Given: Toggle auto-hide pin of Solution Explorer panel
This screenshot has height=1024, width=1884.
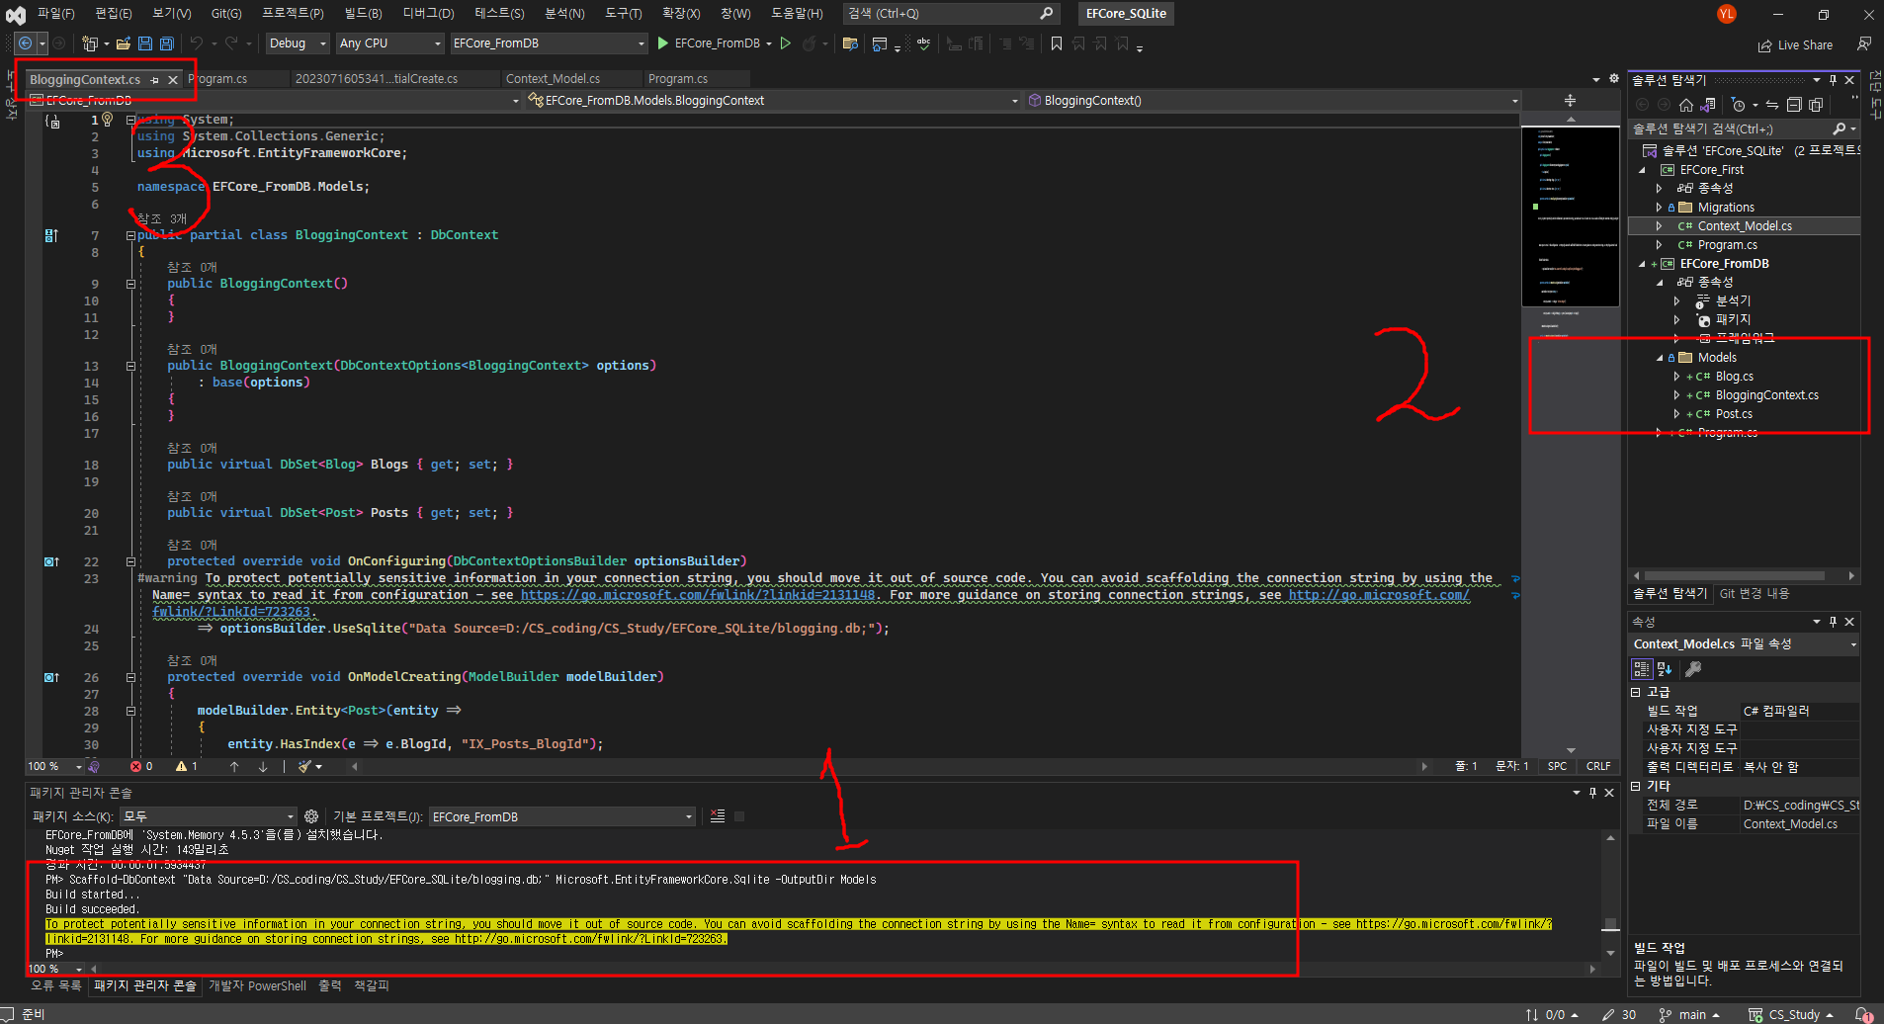Looking at the screenshot, I should pyautogui.click(x=1833, y=80).
